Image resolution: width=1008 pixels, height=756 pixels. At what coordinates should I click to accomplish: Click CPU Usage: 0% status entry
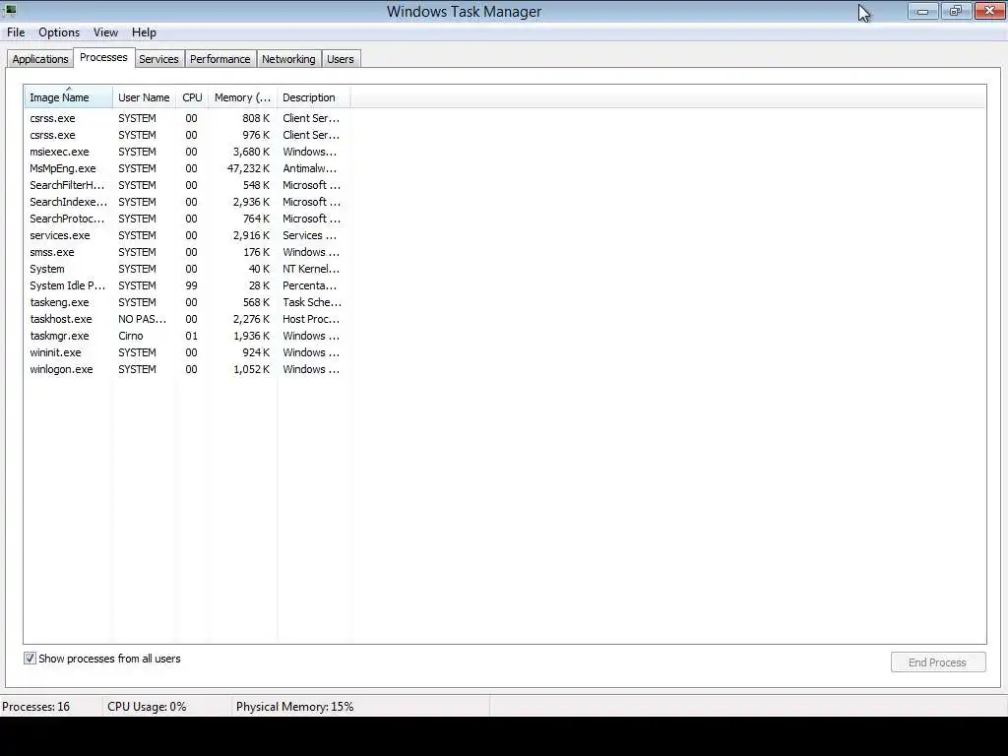click(x=147, y=707)
